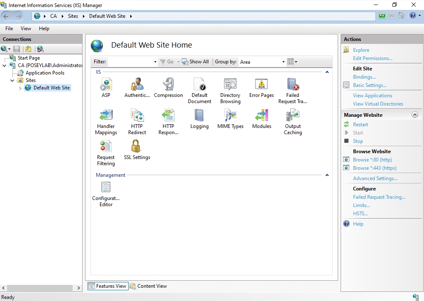Switch to Content View tab
This screenshot has height=301, width=424.
point(149,286)
